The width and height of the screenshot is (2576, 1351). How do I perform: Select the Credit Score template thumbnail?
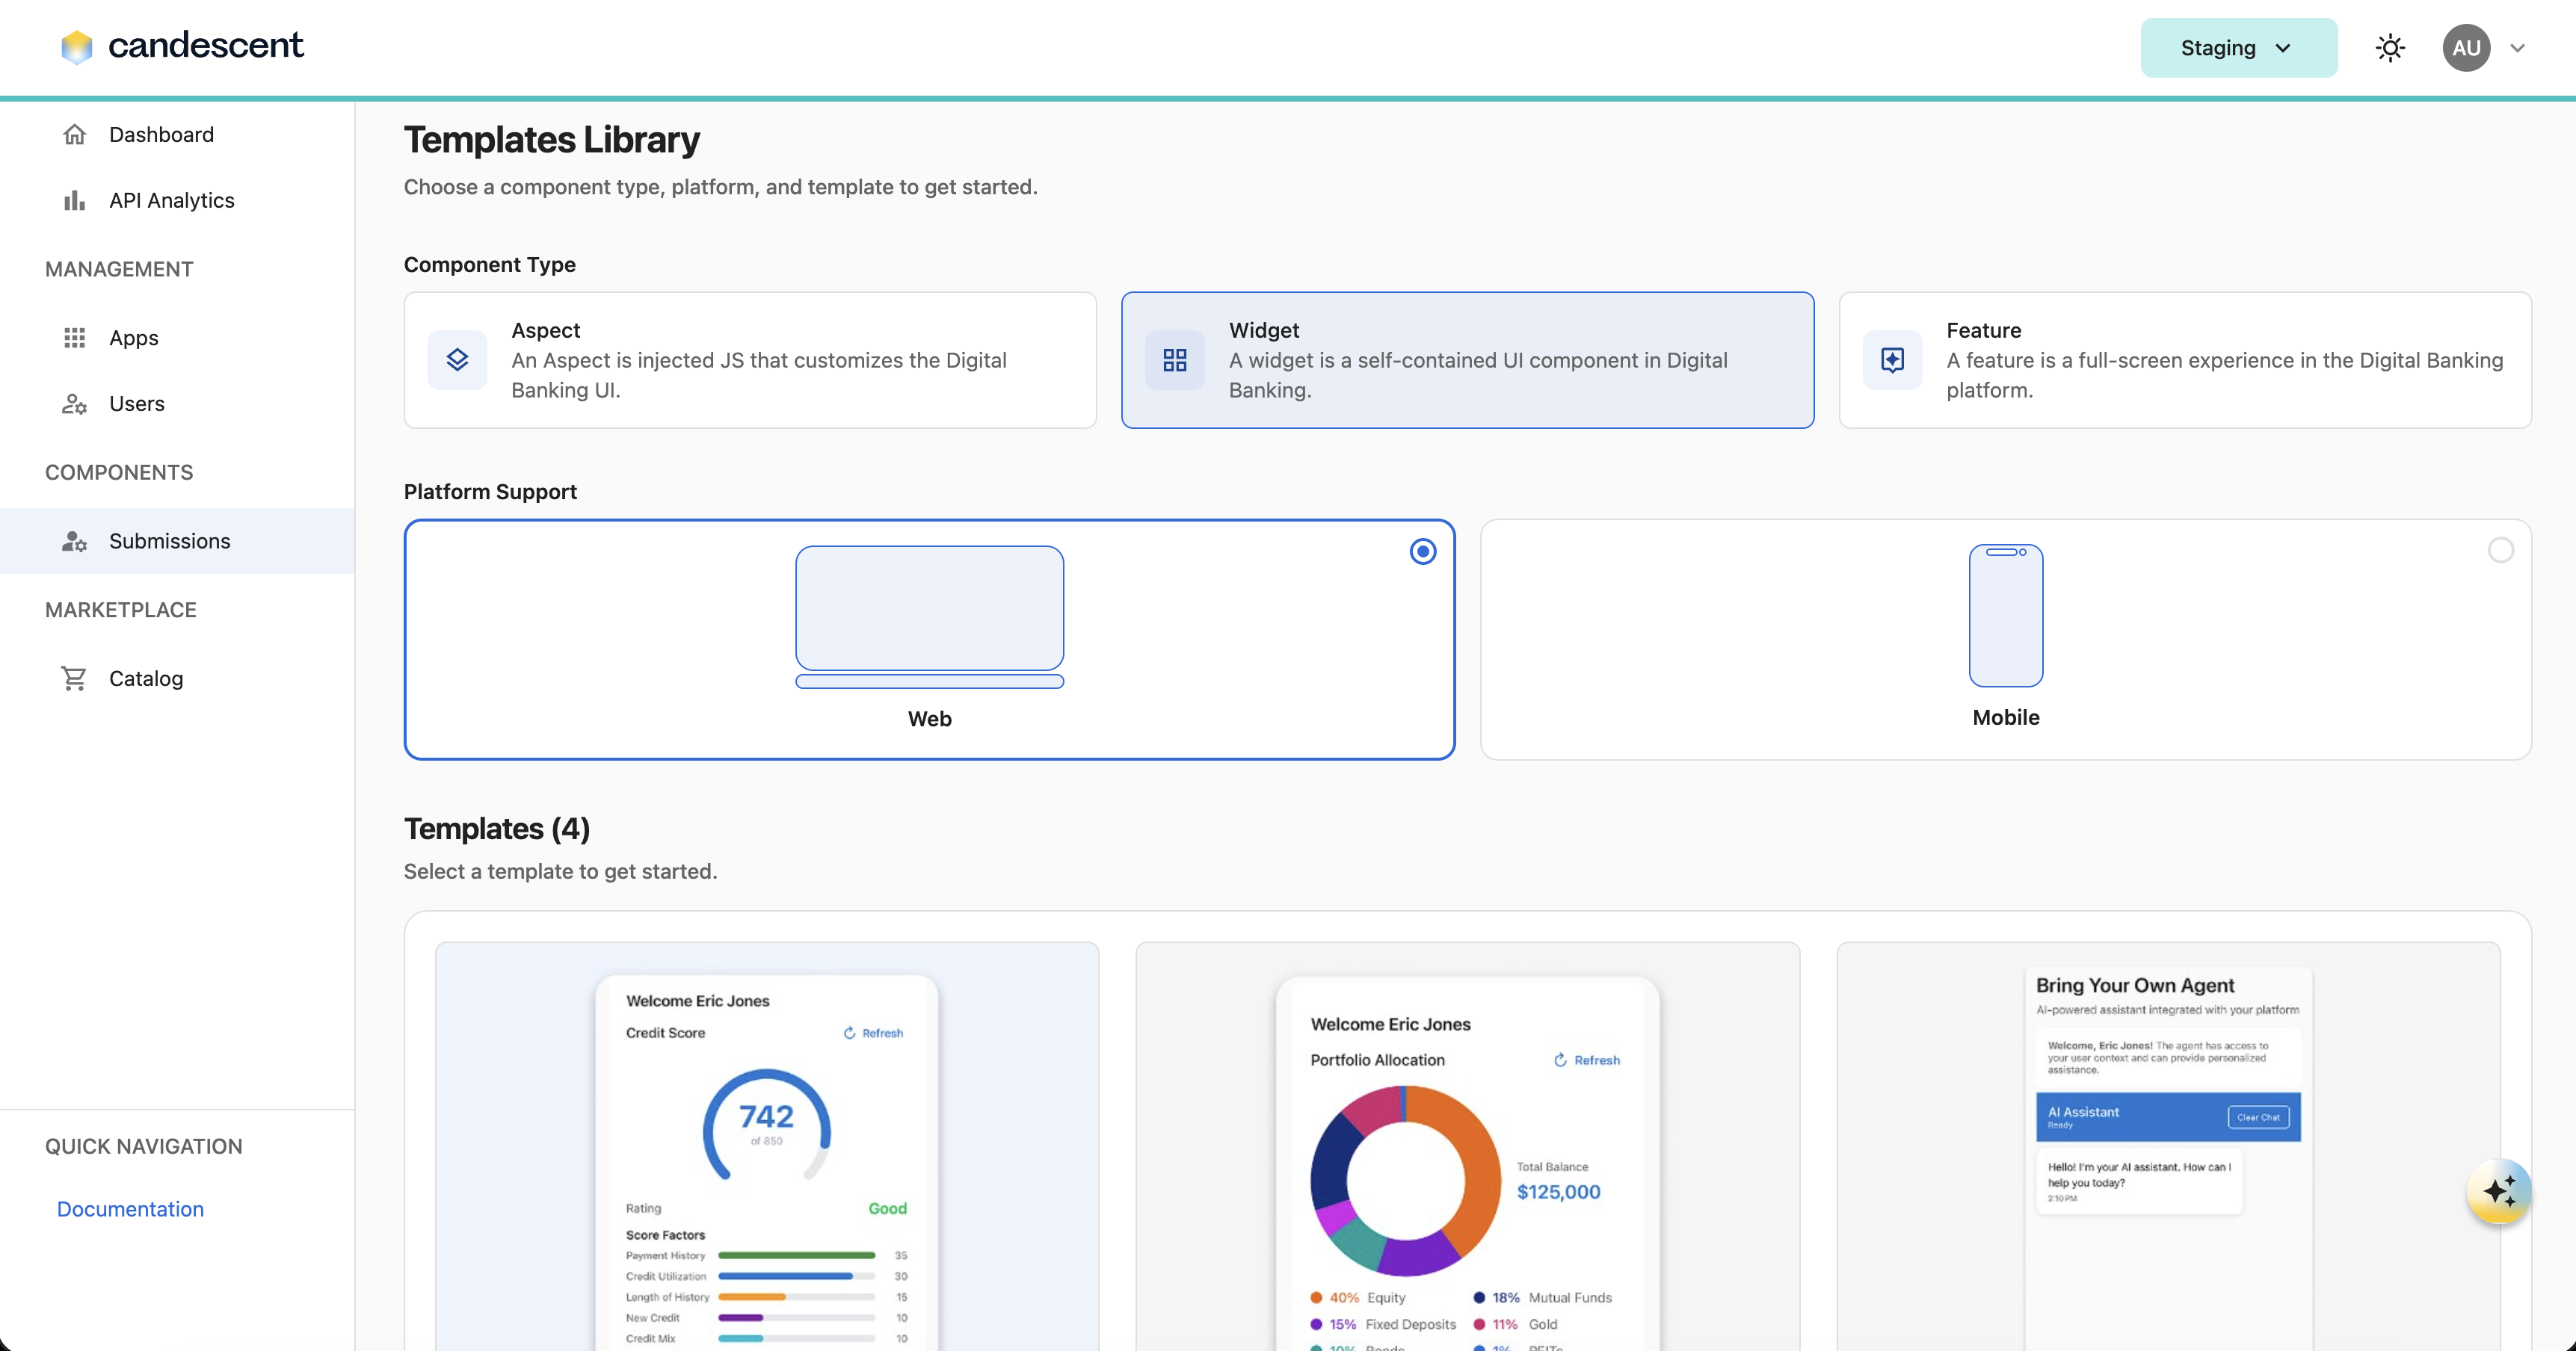coord(767,1146)
